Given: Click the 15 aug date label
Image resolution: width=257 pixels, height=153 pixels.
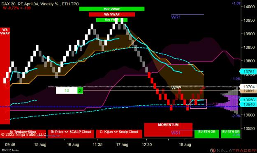Looking at the screenshot, I should [x=40, y=145].
